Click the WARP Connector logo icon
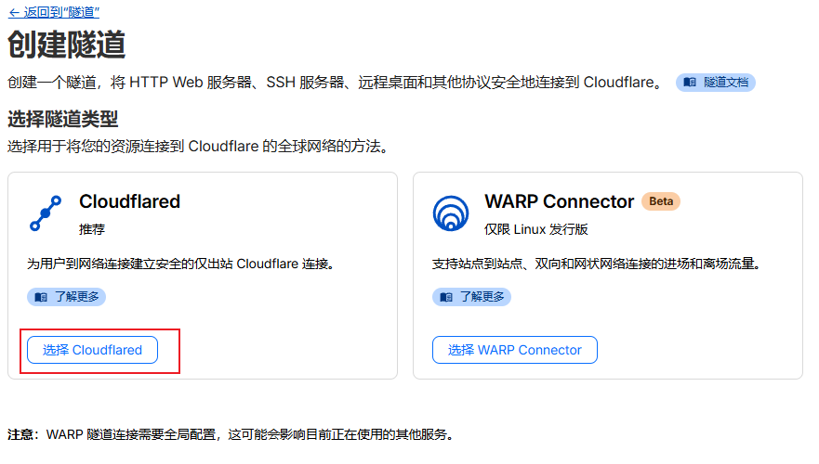The height and width of the screenshot is (464, 819). [x=451, y=213]
